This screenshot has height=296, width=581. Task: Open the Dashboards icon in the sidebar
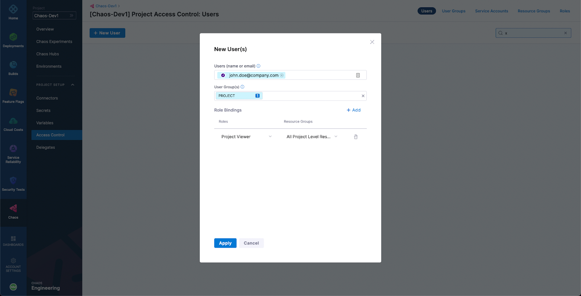[13, 238]
